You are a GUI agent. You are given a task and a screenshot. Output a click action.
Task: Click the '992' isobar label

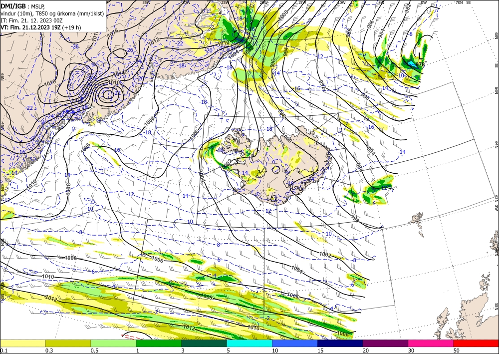pos(322,85)
